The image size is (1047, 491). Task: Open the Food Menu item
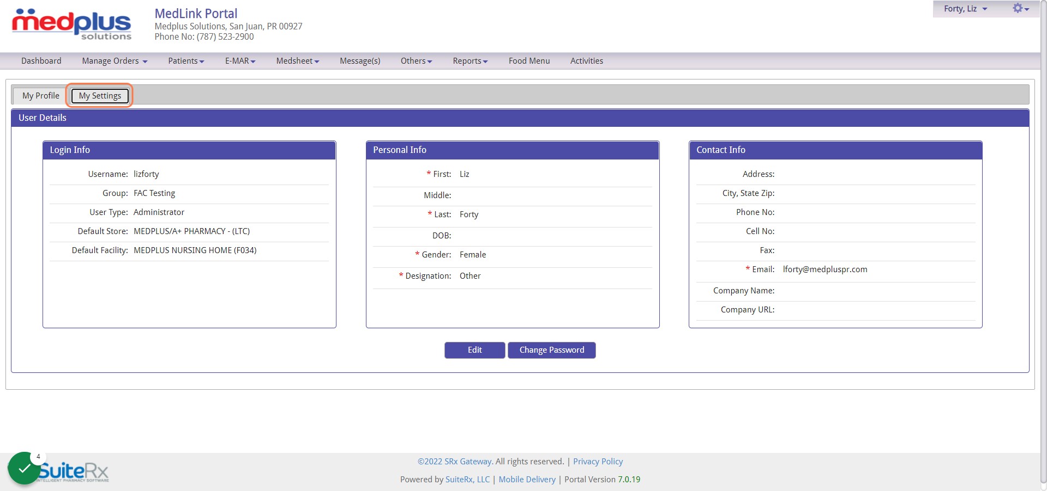click(x=529, y=61)
